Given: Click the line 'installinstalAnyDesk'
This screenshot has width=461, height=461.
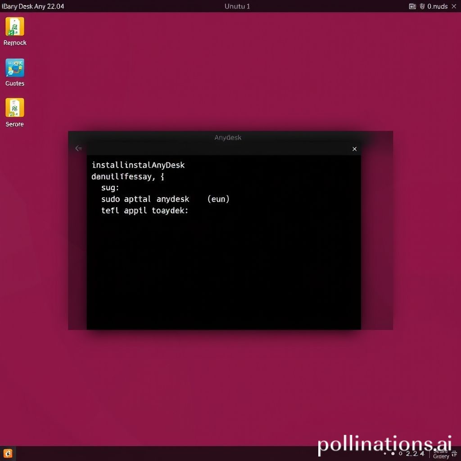Looking at the screenshot, I should pyautogui.click(x=138, y=165).
